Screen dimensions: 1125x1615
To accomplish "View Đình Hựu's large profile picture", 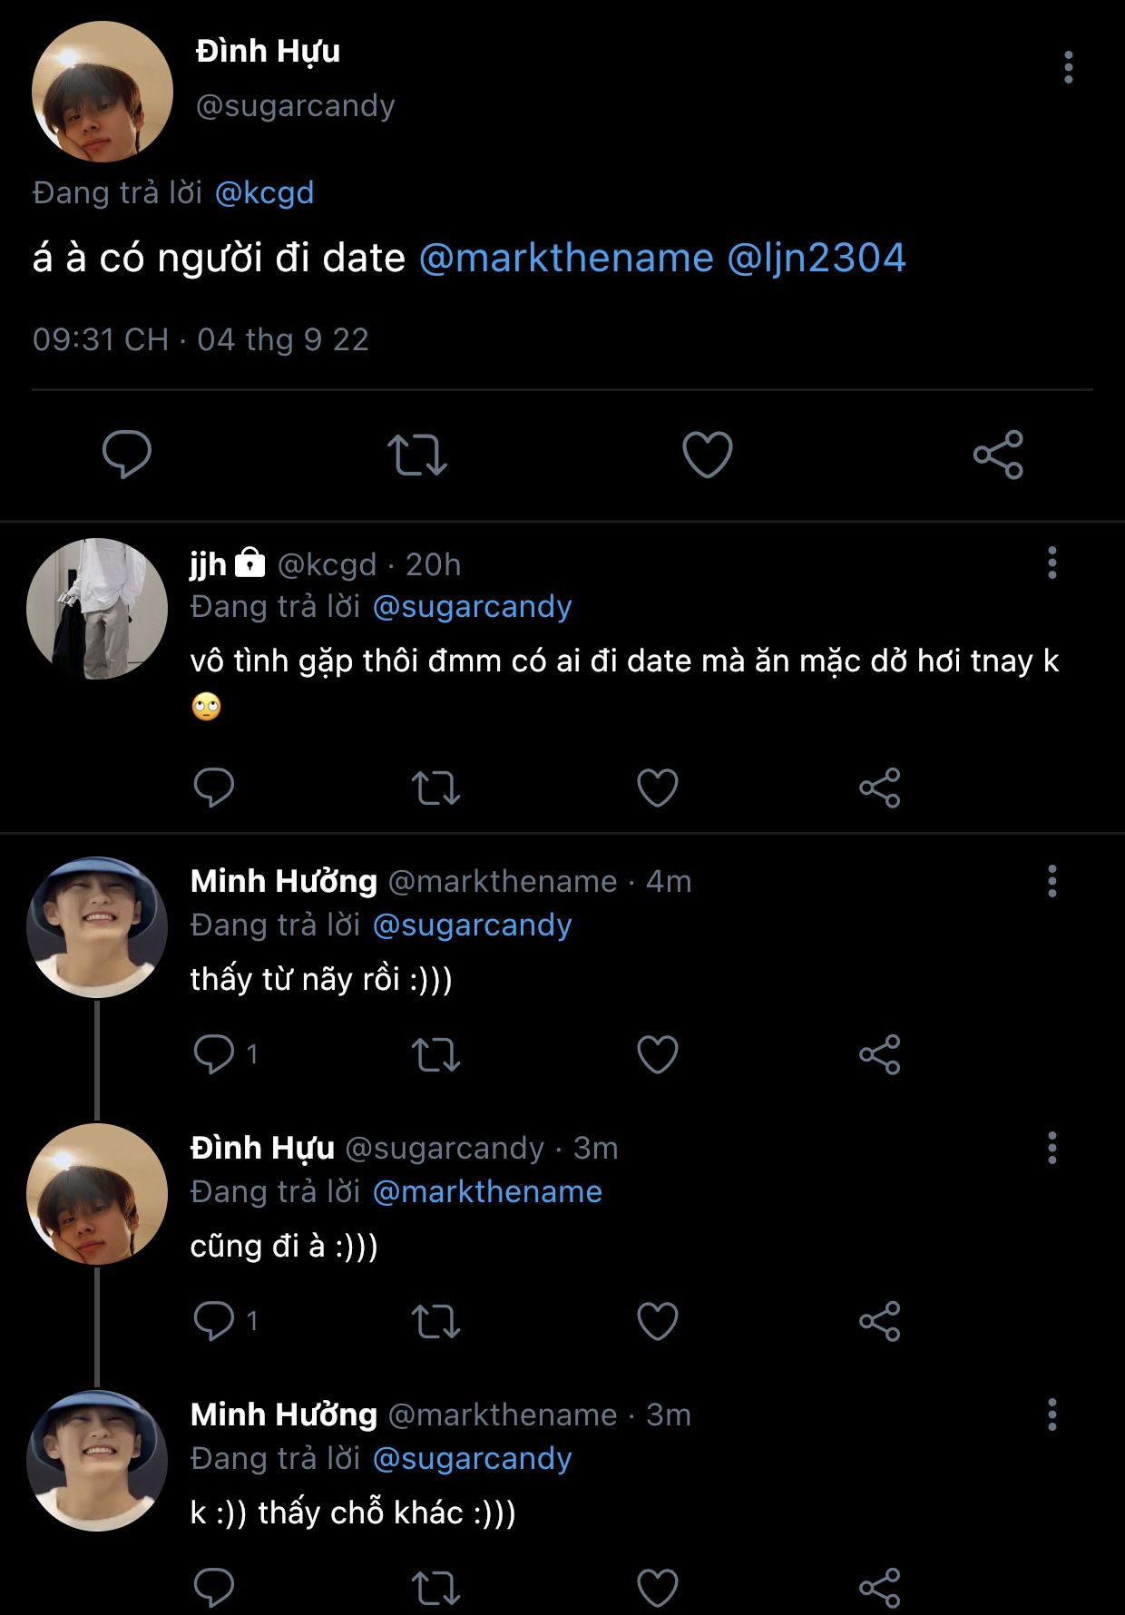I will click(102, 93).
